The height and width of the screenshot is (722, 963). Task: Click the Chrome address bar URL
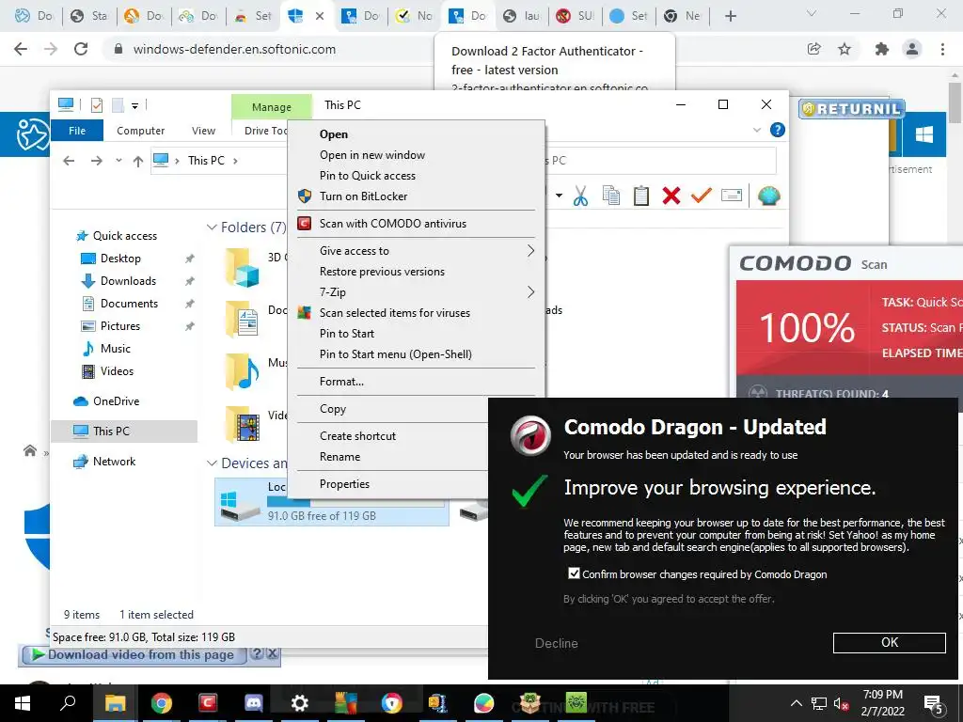(234, 49)
